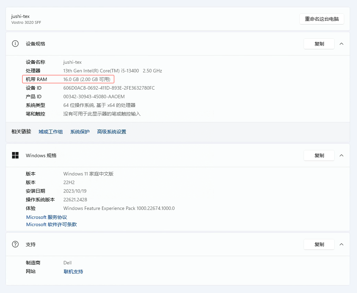Click the install date value 2023/10/19
357x293 pixels.
pyautogui.click(x=75, y=191)
